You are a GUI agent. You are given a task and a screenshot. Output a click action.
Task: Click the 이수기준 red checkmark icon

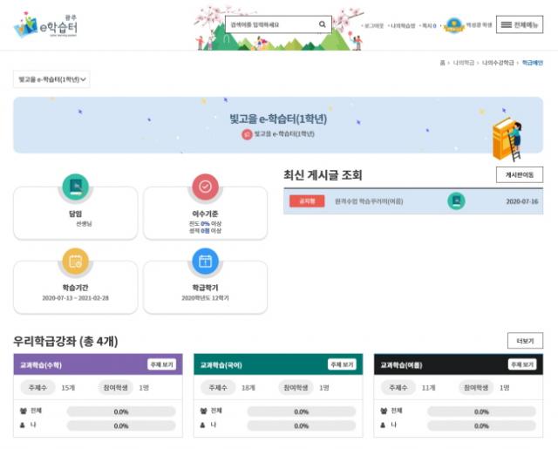(x=205, y=187)
